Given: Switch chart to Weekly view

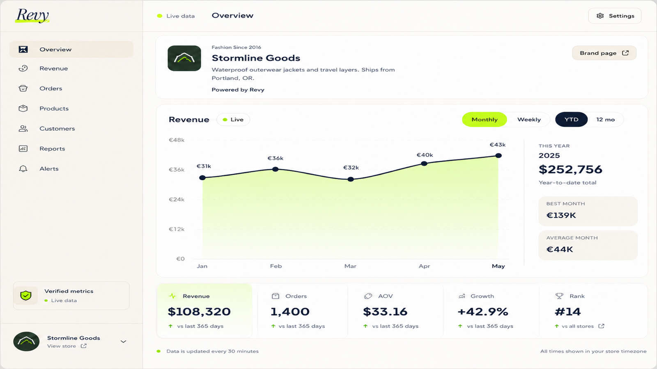Looking at the screenshot, I should (529, 120).
